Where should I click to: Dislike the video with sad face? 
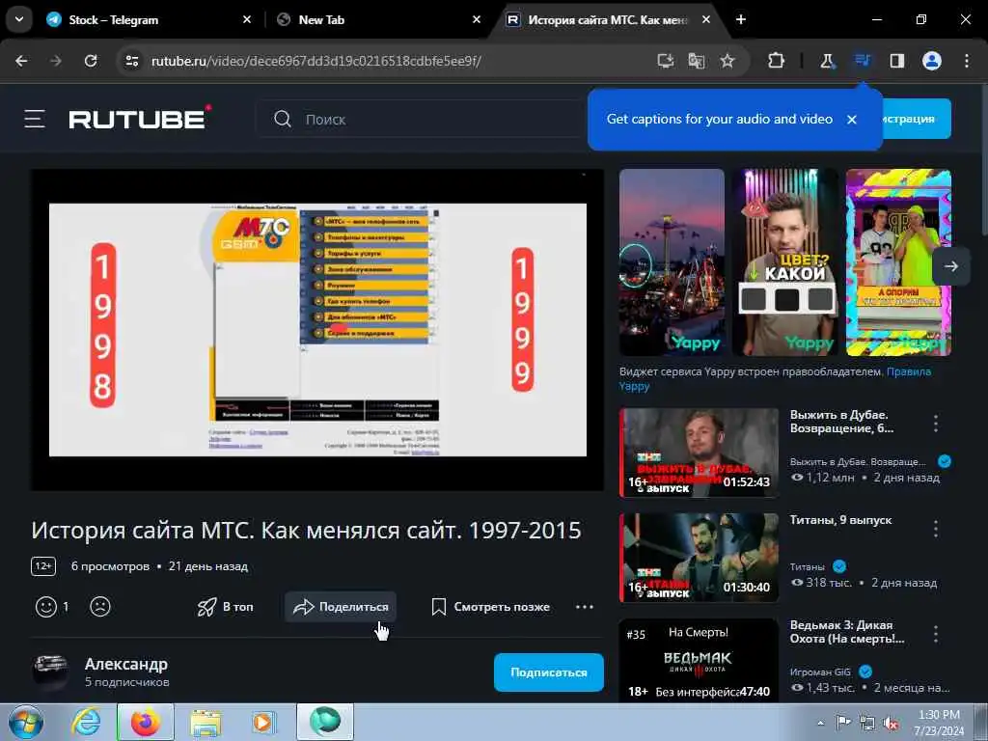[100, 607]
